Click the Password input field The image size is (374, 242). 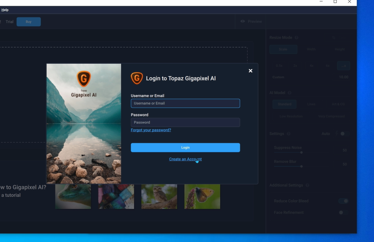[185, 122]
